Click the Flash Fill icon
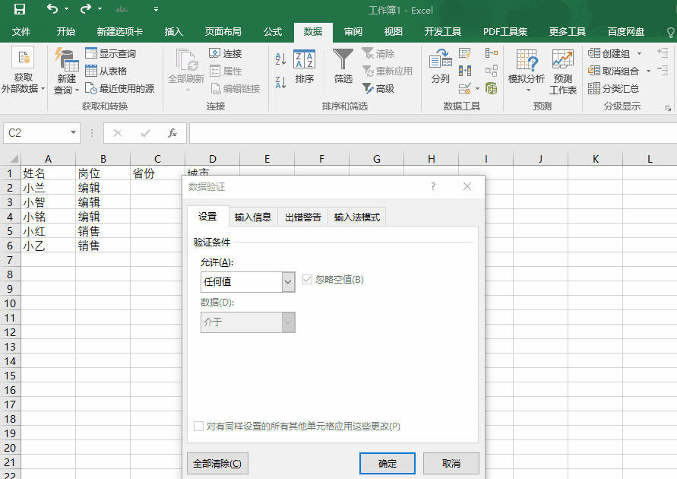677x479 pixels. 464,53
